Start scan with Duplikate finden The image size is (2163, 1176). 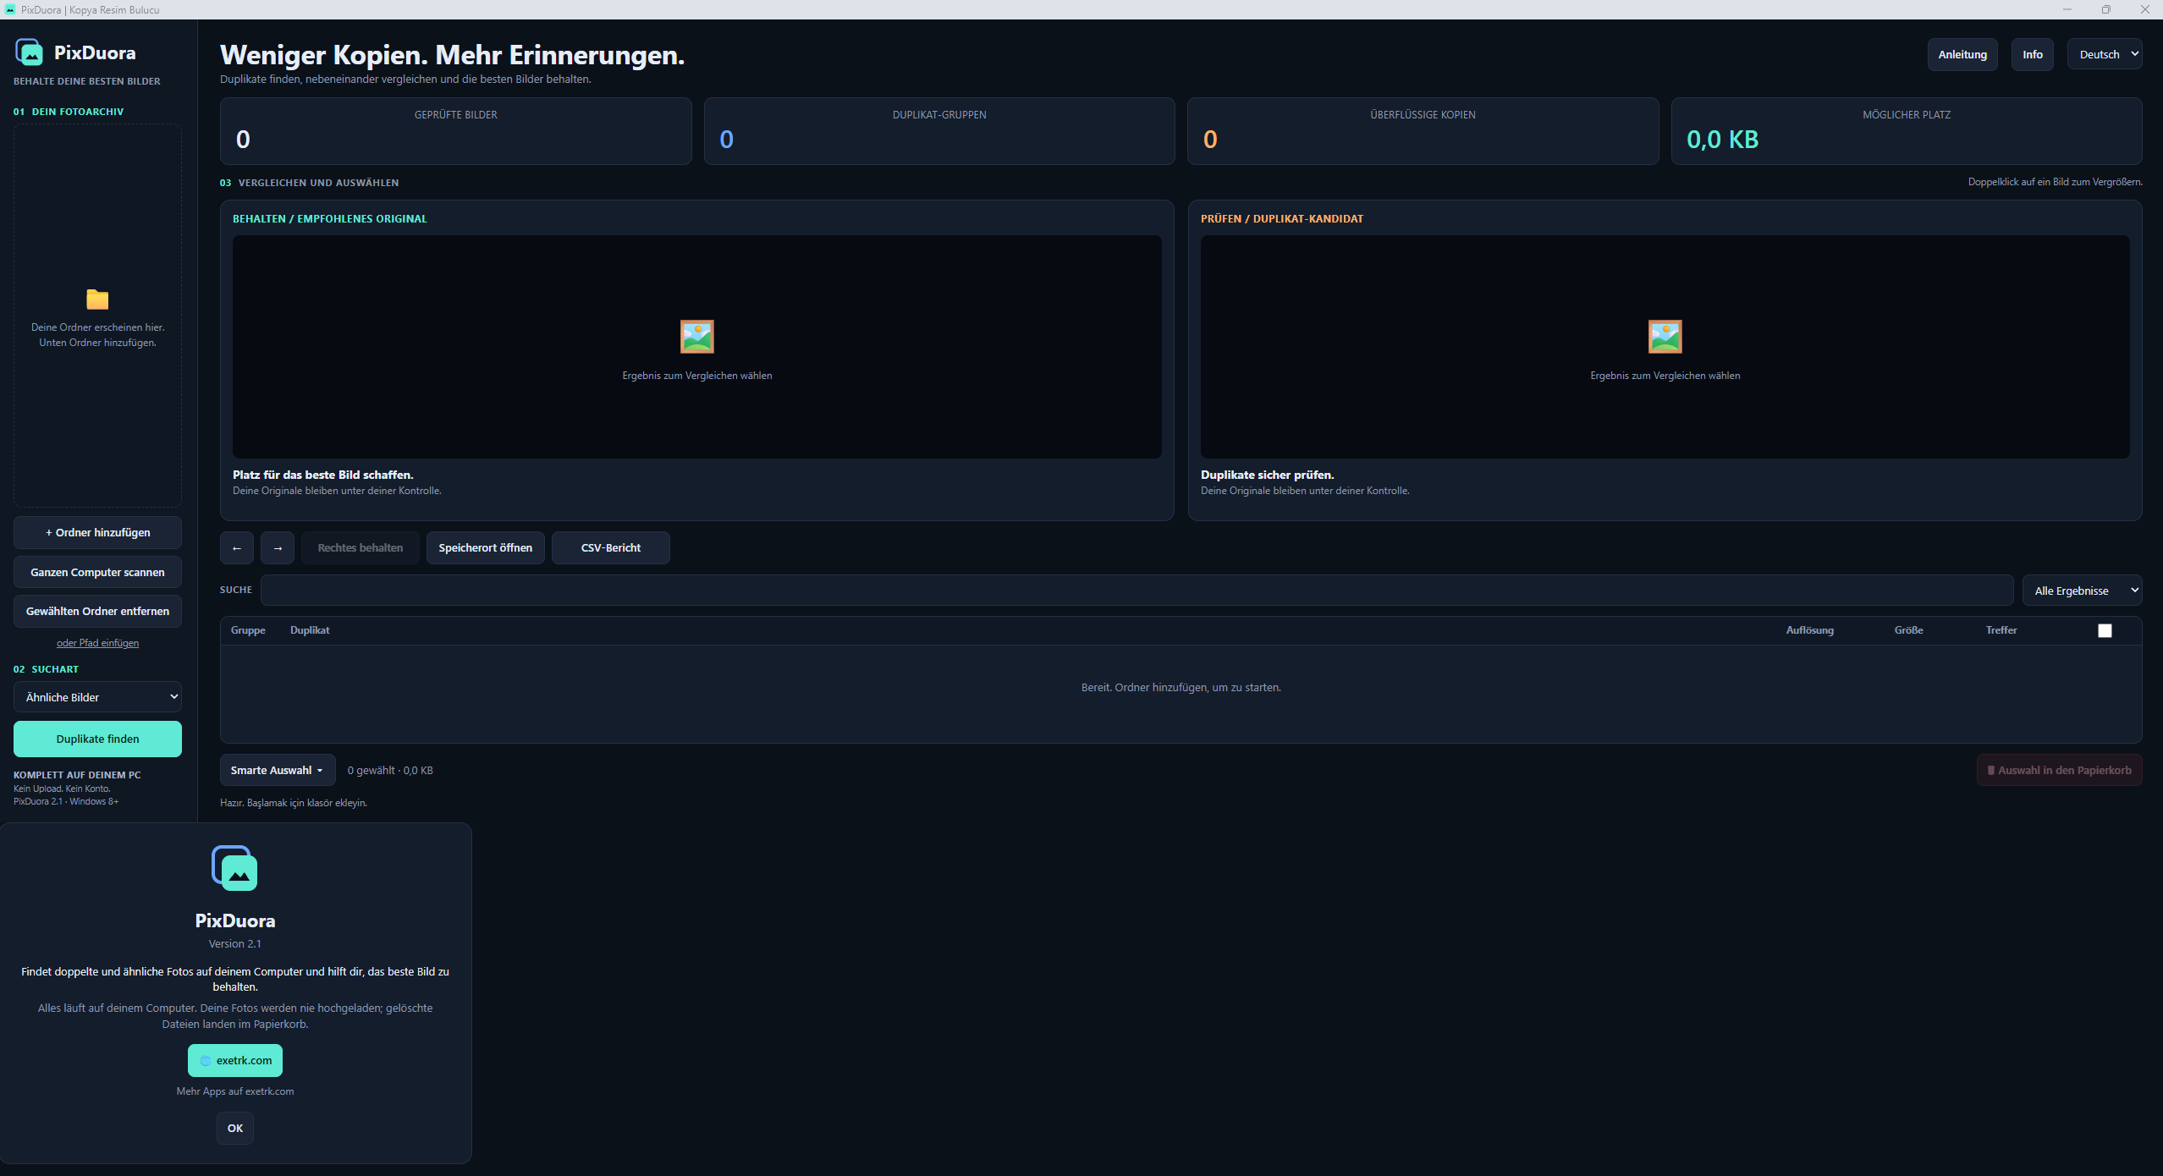coord(97,739)
